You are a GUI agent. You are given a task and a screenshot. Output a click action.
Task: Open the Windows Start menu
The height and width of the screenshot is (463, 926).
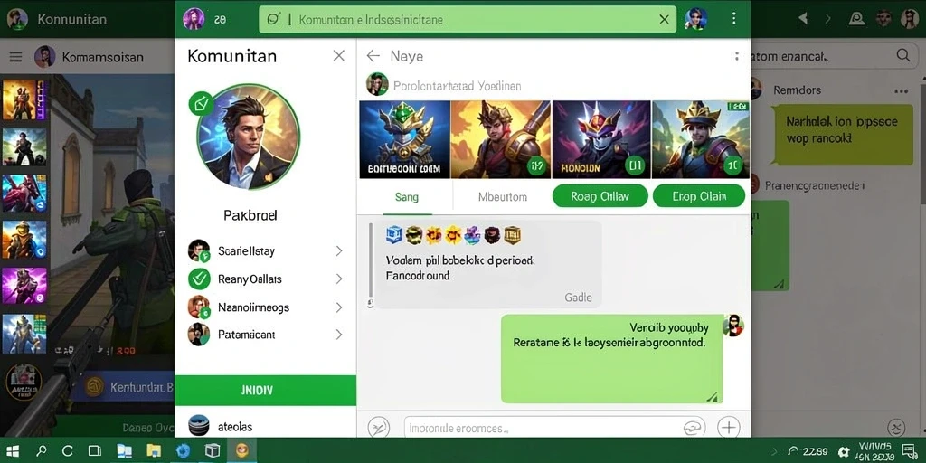point(13,451)
